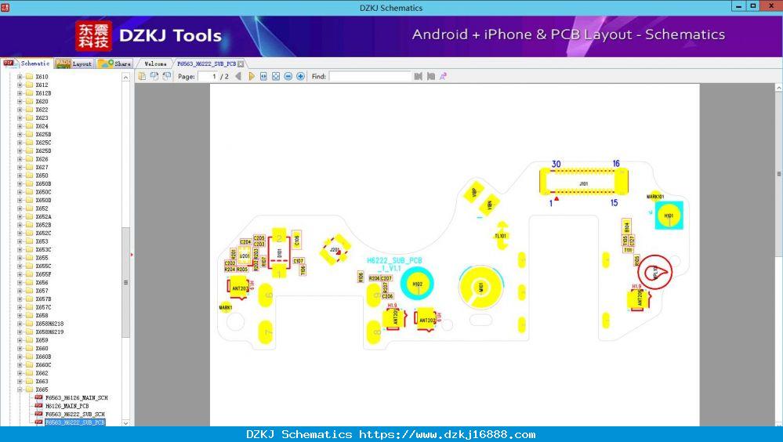Click the page number input field

coord(208,77)
